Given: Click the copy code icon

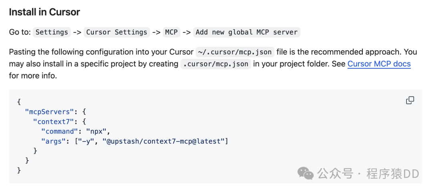Looking at the screenshot, I should (x=410, y=100).
